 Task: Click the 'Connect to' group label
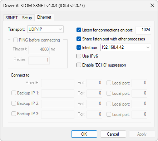click(x=20, y=75)
